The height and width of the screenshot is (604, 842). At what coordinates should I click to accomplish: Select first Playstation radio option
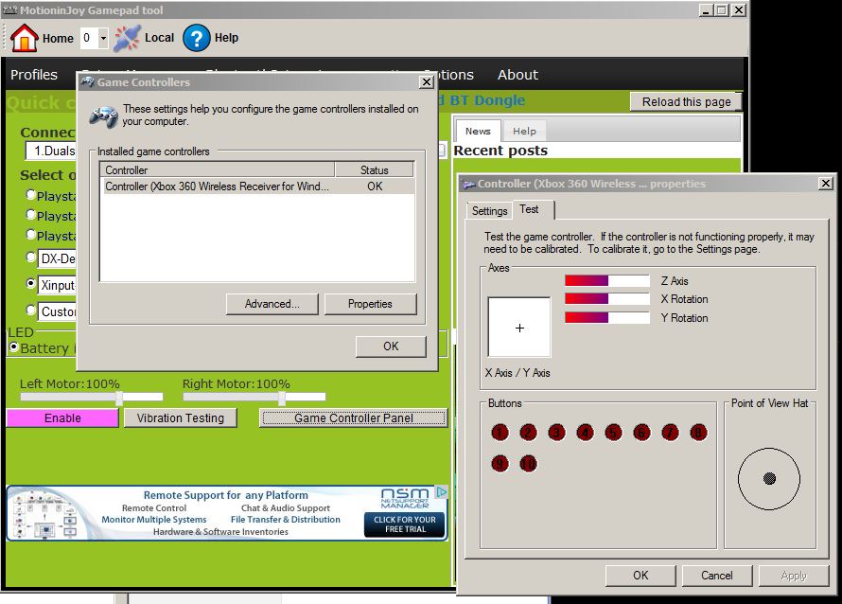click(30, 195)
